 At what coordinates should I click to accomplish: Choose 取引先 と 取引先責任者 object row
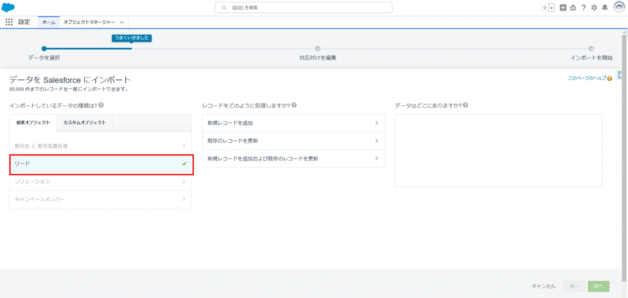(x=100, y=146)
